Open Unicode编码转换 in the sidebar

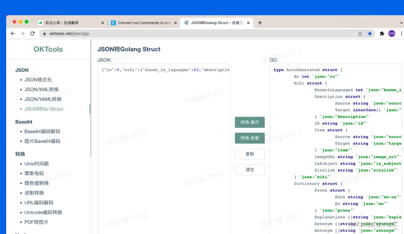point(43,212)
